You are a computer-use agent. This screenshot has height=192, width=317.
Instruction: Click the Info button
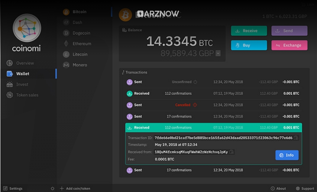coord(287,155)
